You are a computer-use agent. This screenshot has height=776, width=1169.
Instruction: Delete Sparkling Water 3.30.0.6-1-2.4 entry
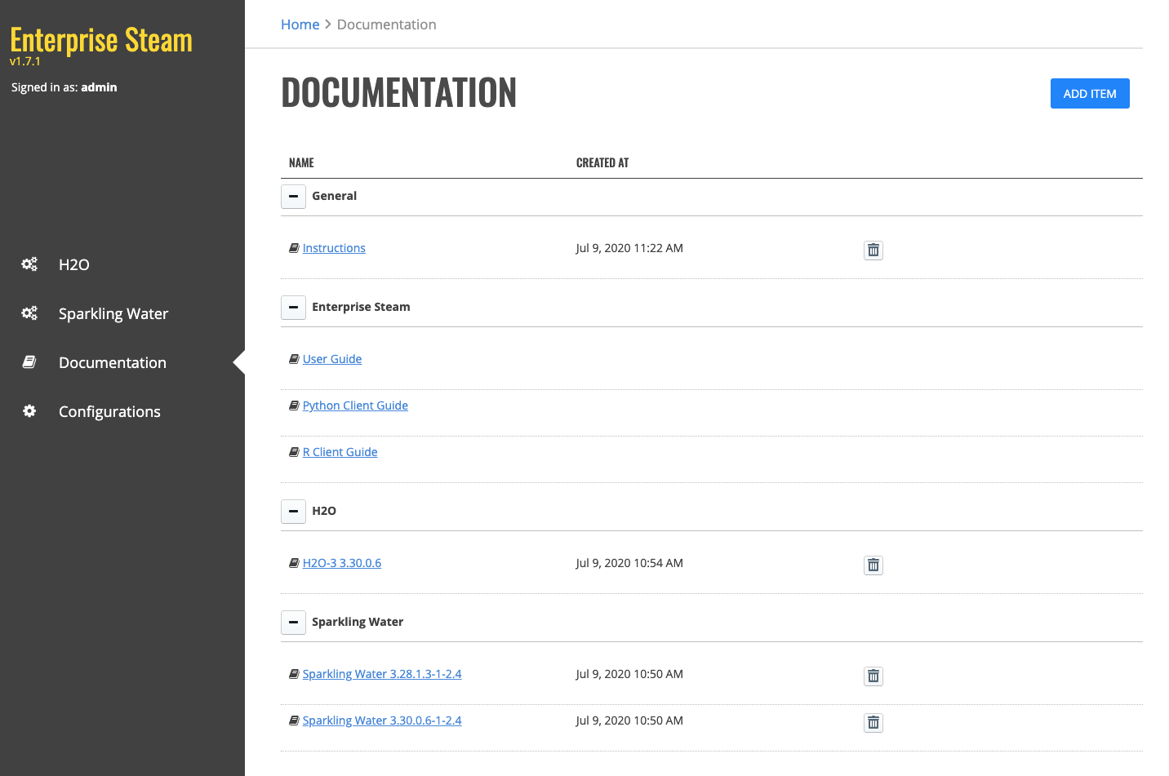[x=873, y=723]
